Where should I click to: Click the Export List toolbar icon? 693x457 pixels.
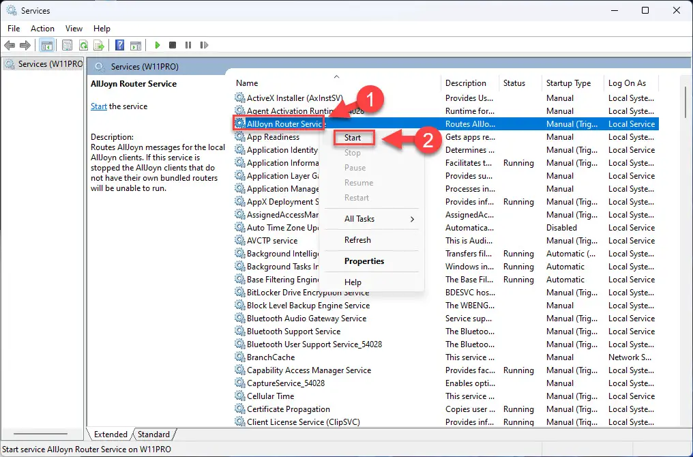pyautogui.click(x=99, y=45)
